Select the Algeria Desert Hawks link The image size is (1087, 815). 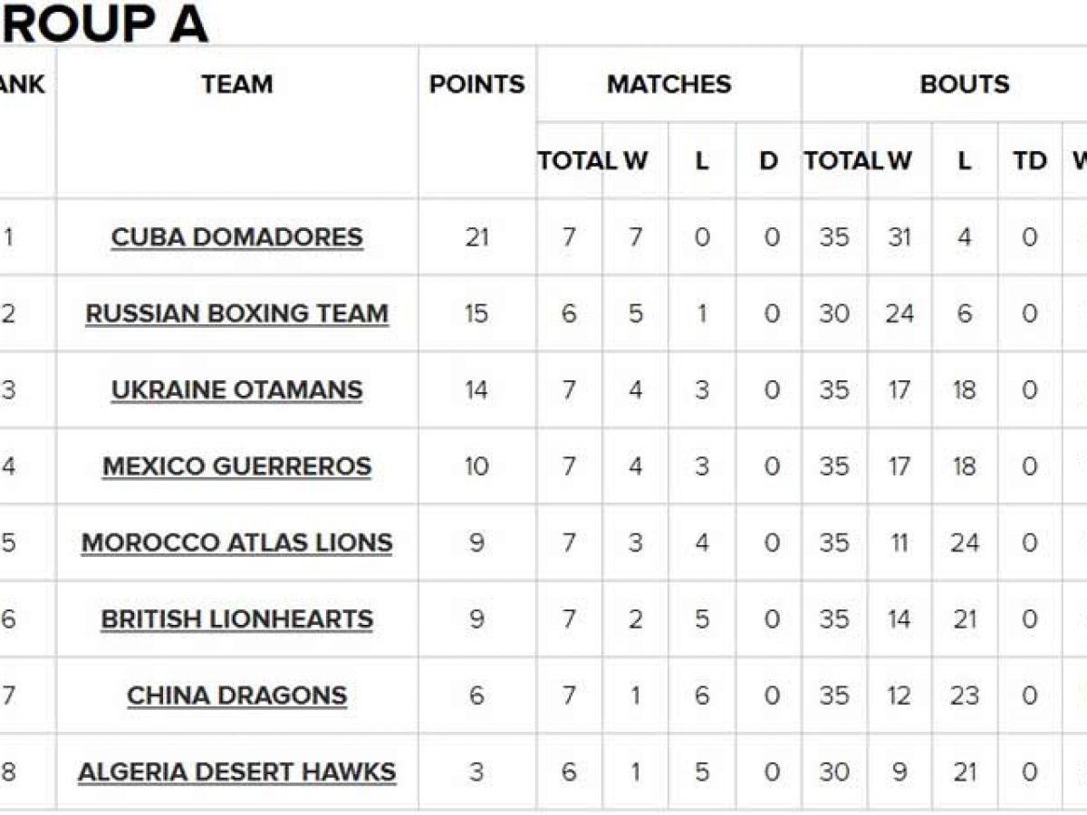click(236, 772)
